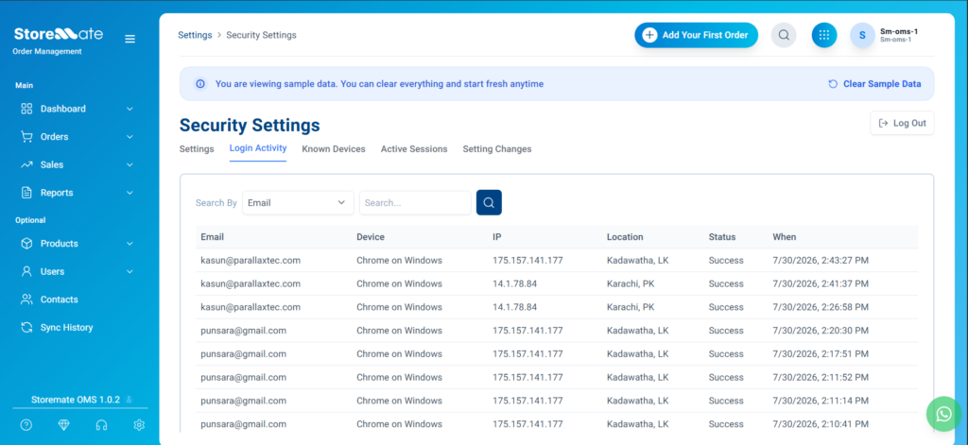The width and height of the screenshot is (968, 445).
Task: Click the Dashboard grid icon in sidebar
Action: click(x=26, y=109)
